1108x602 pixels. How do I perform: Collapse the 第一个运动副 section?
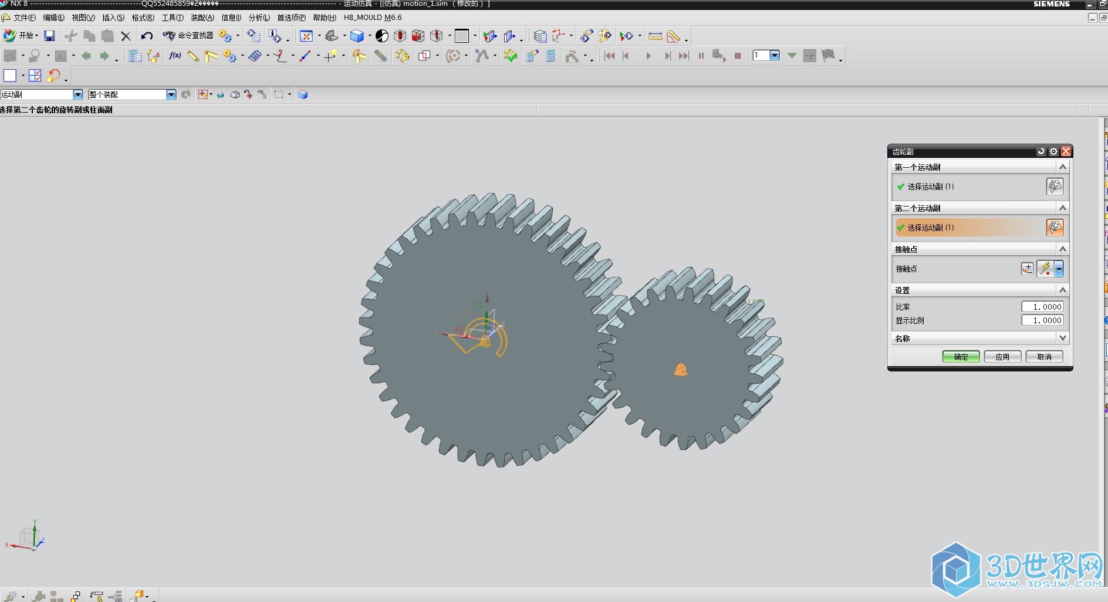point(1062,167)
